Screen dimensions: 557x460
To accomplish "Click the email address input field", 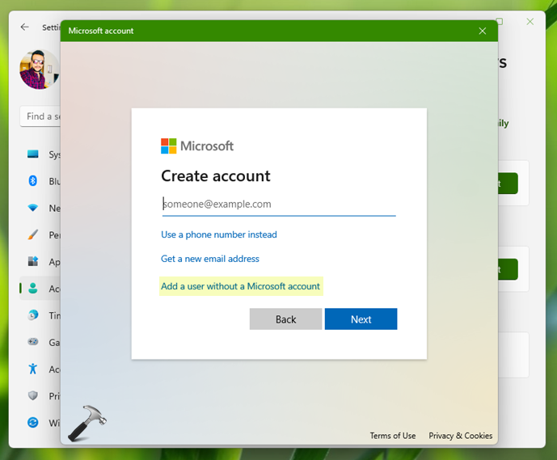I will [x=279, y=205].
